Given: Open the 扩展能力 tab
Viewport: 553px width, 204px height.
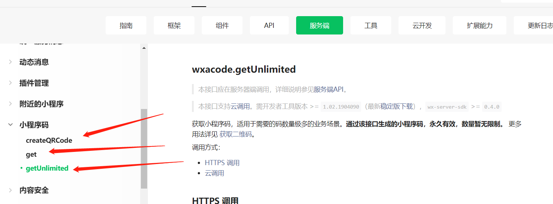Looking at the screenshot, I should tap(479, 26).
